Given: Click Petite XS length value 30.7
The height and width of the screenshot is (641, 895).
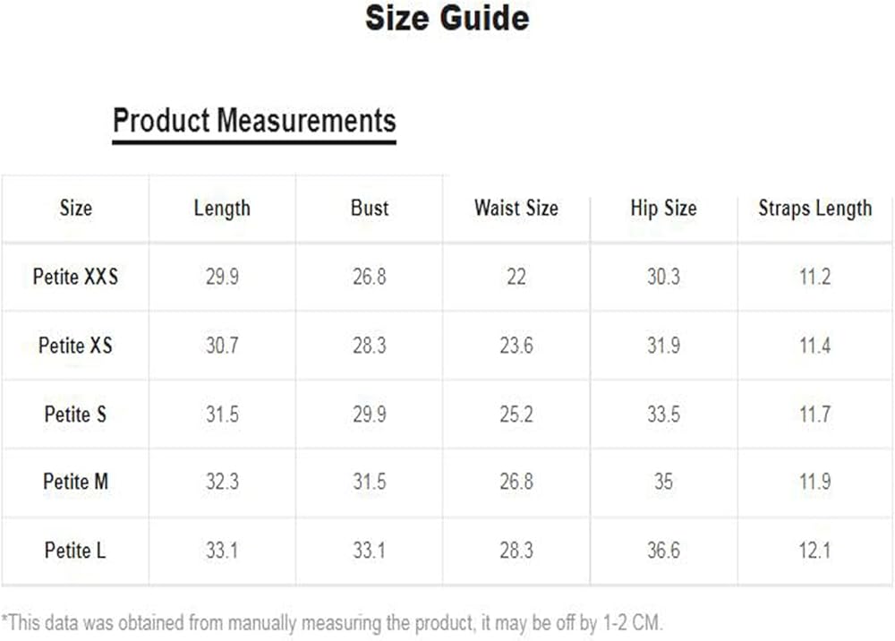Looking at the screenshot, I should point(222,346).
